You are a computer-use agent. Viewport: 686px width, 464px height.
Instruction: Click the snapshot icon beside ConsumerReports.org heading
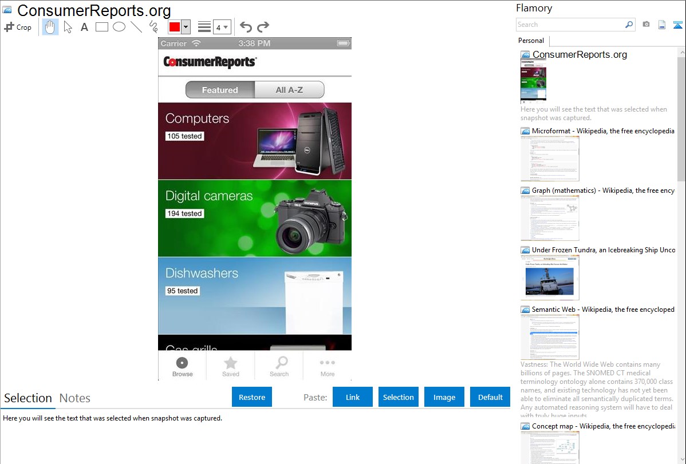7,10
